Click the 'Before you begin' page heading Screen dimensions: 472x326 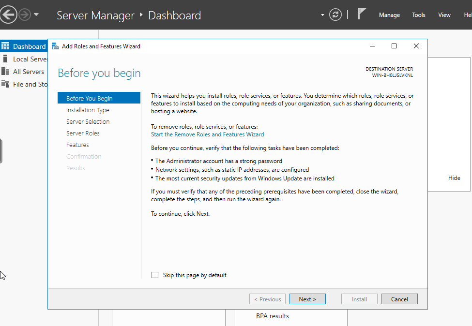pos(99,74)
